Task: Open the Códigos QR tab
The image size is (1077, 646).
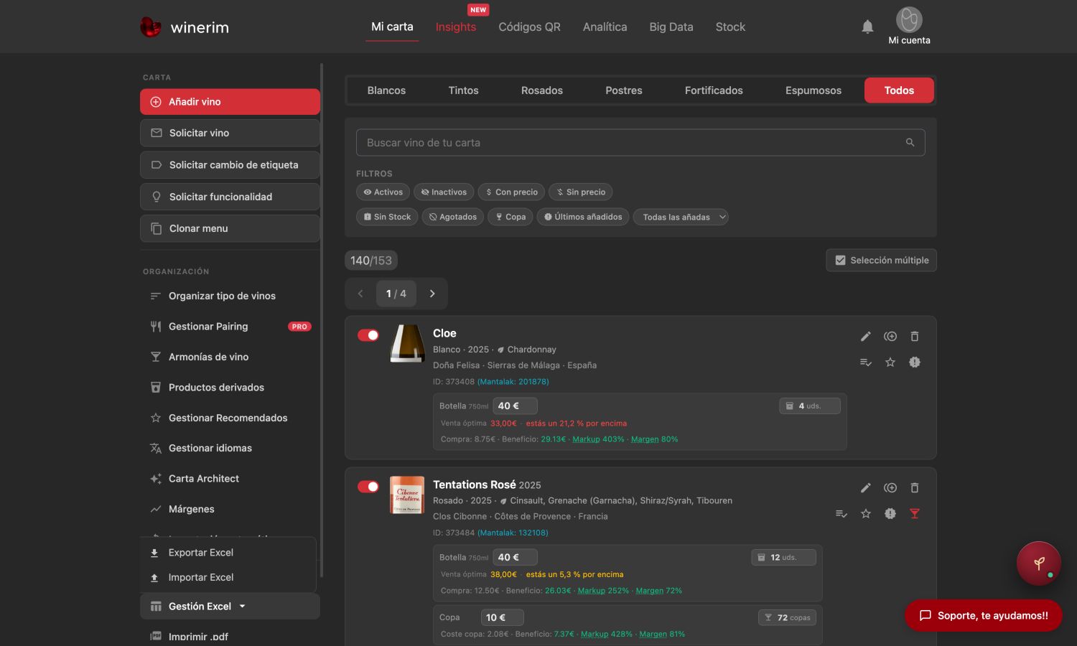Action: [x=530, y=27]
